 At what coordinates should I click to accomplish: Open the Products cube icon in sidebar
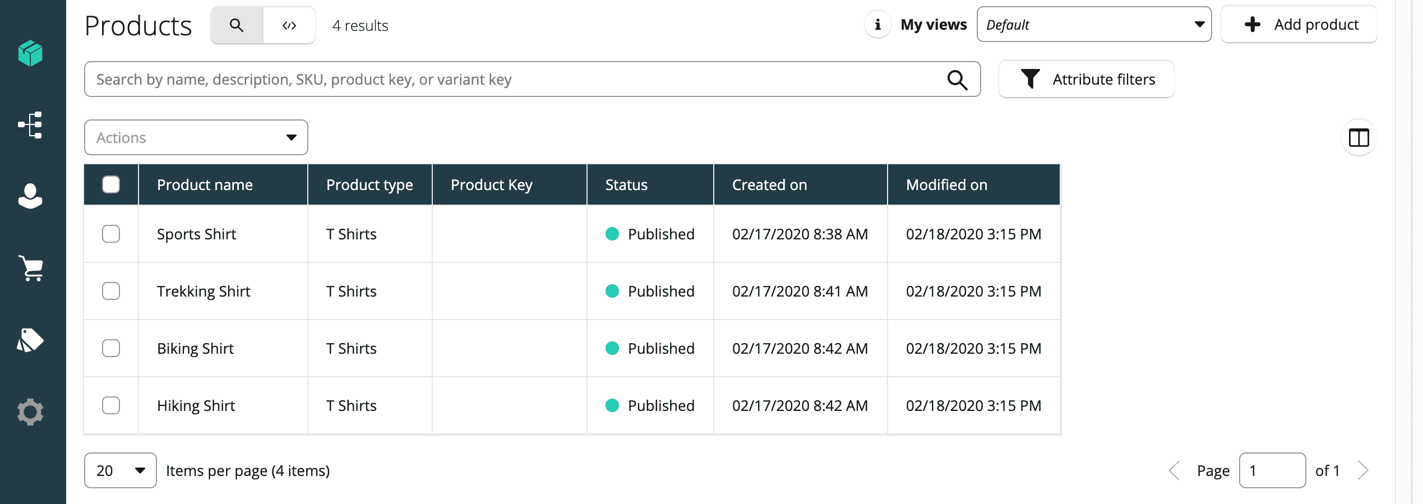(x=30, y=53)
